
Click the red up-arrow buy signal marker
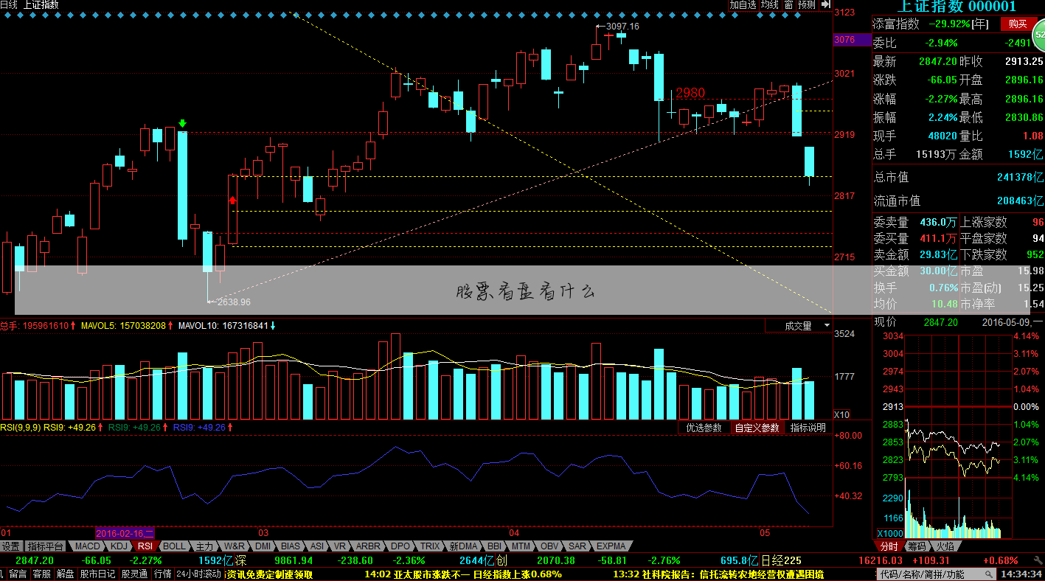click(232, 200)
